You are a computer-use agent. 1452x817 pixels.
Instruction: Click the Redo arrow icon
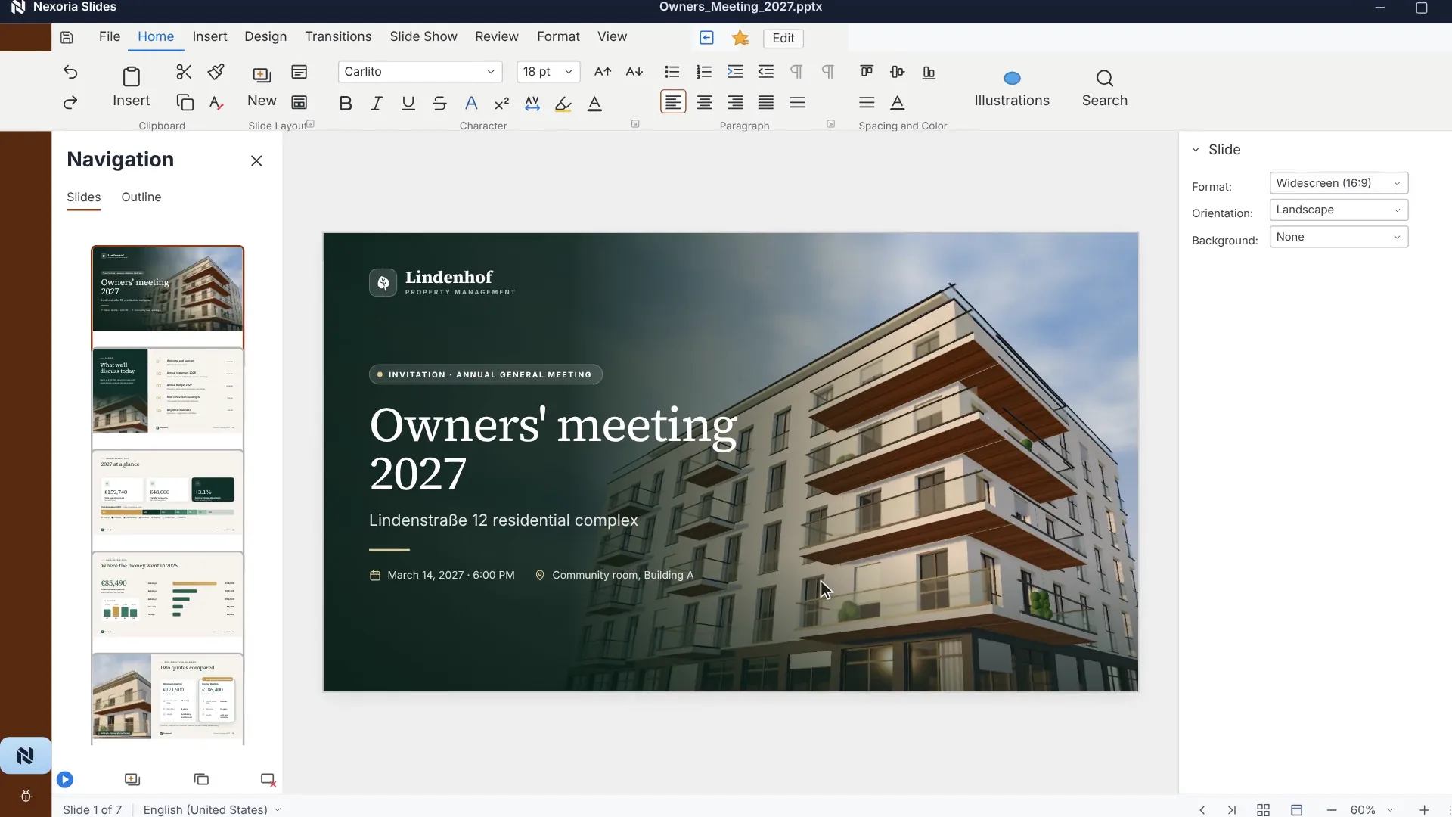click(70, 102)
